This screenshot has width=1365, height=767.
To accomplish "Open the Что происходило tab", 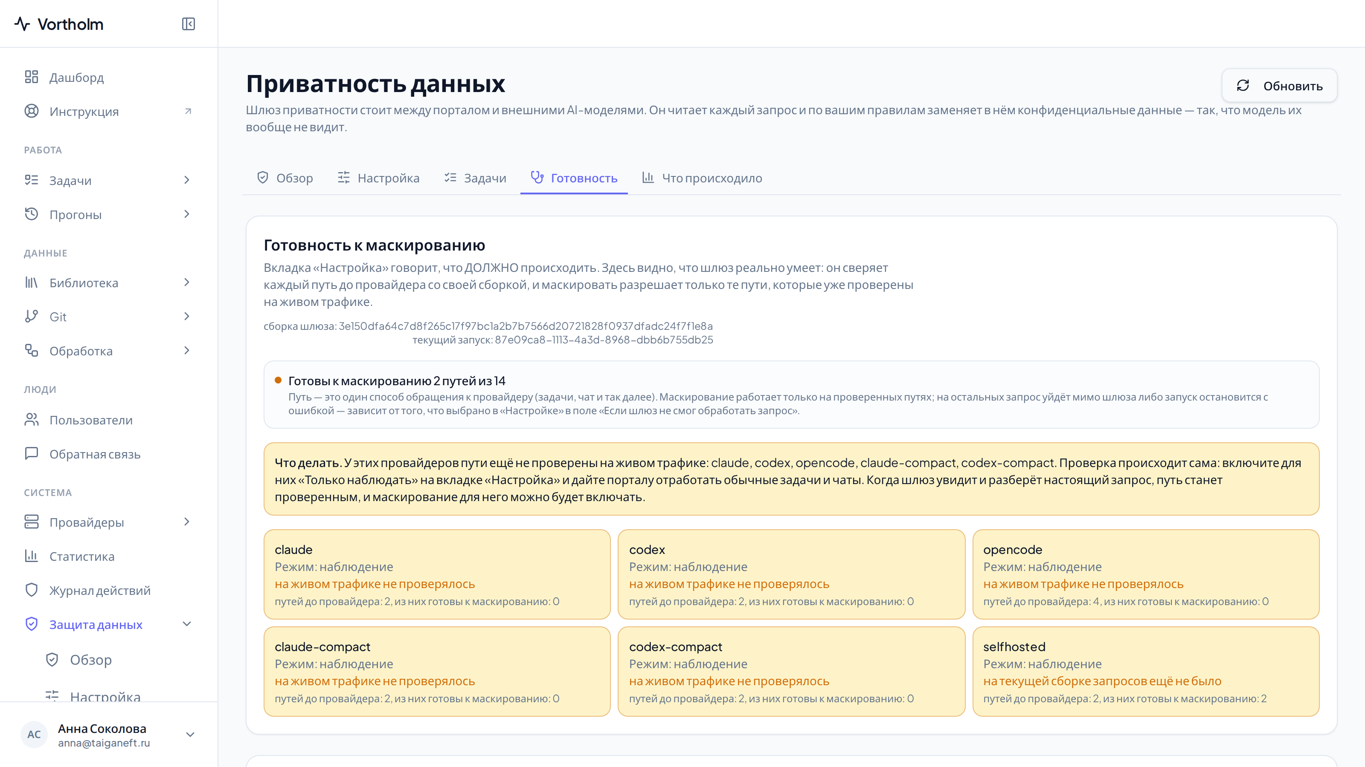I will pyautogui.click(x=702, y=178).
